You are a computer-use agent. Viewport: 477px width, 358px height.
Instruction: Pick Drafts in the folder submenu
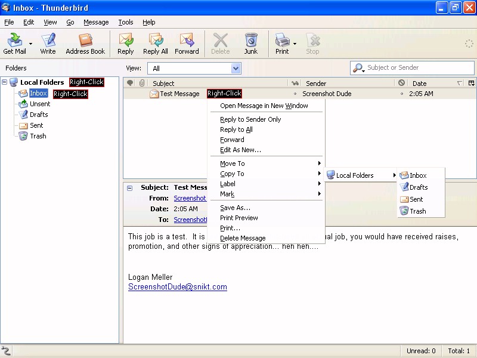pos(421,187)
